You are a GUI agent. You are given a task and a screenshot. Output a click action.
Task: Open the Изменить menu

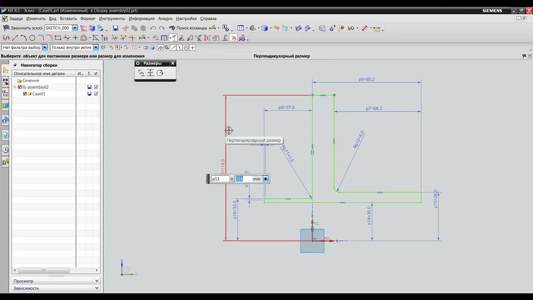pos(36,18)
